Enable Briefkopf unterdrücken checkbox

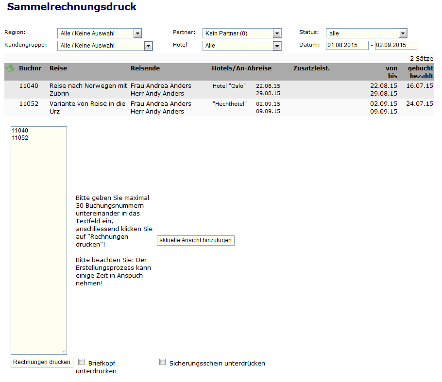pyautogui.click(x=82, y=362)
